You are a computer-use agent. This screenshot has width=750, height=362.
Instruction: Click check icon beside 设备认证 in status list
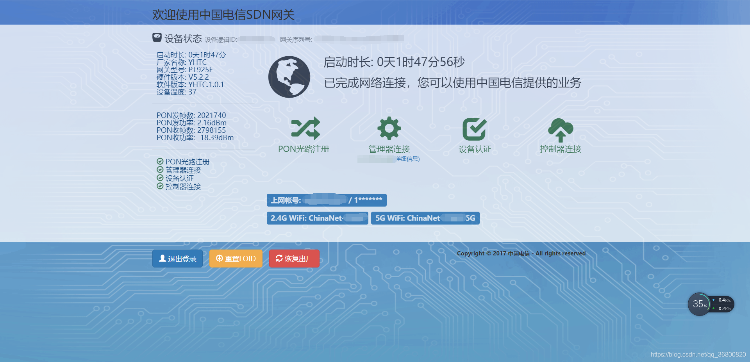(x=160, y=178)
